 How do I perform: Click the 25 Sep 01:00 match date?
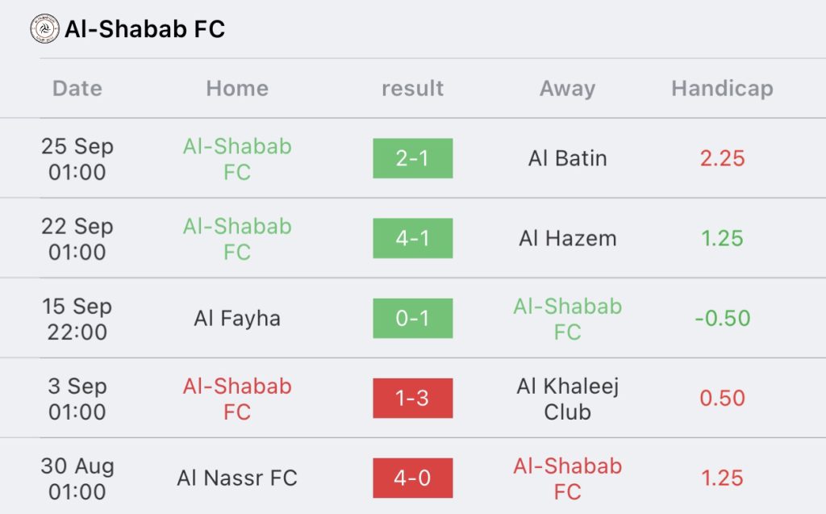77,159
